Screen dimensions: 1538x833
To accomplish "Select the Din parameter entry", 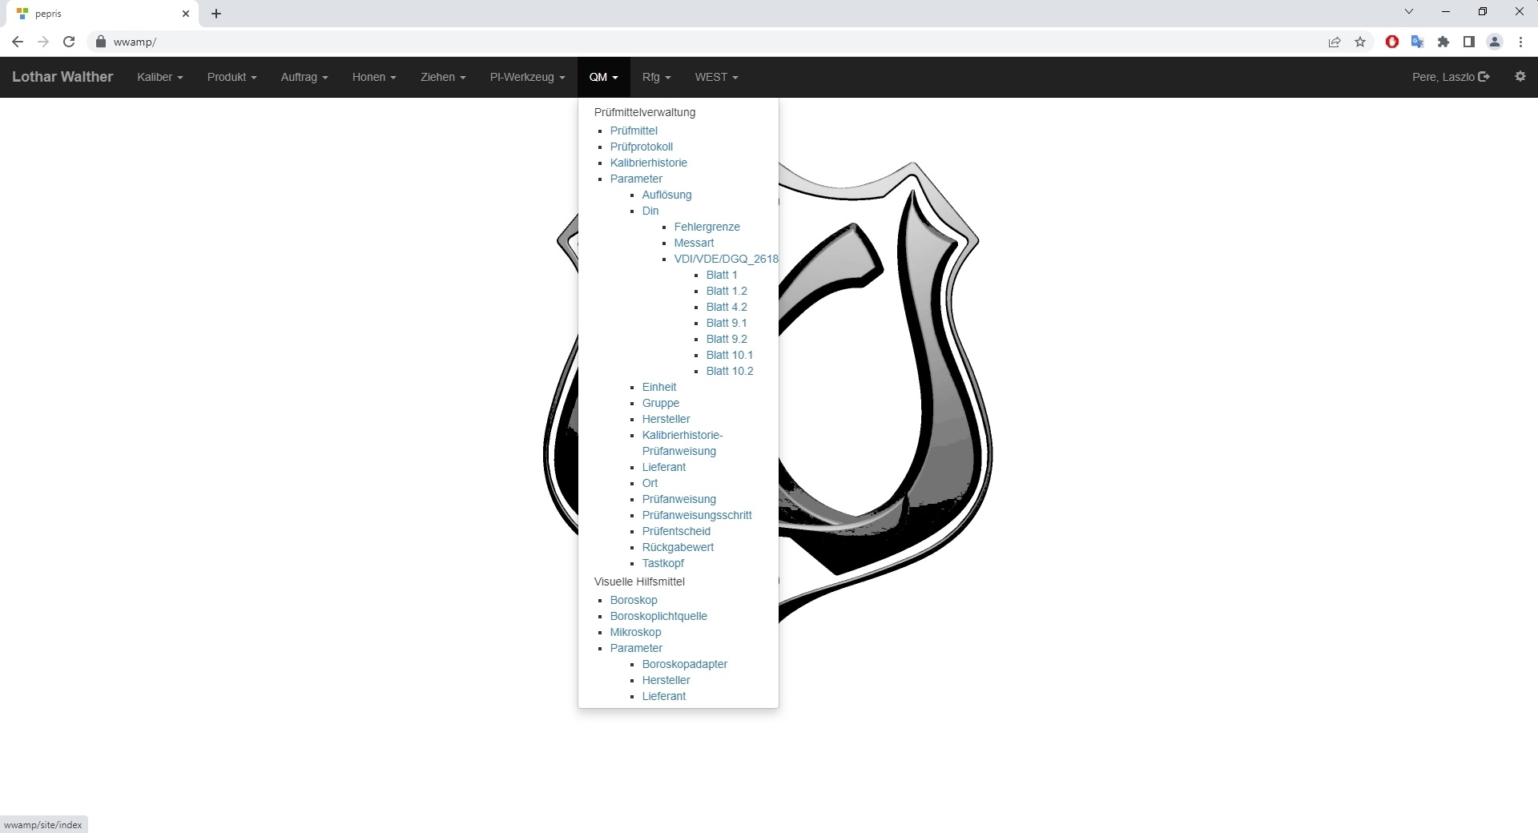I will (650, 211).
